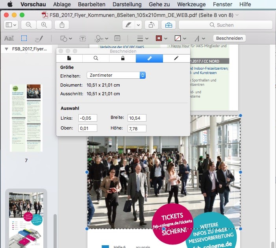The width and height of the screenshot is (276, 248).
Task: Open the Darstellung menu
Action: pos(127,4)
